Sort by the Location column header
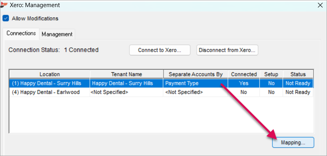This screenshot has height=156, width=327. tap(49, 74)
